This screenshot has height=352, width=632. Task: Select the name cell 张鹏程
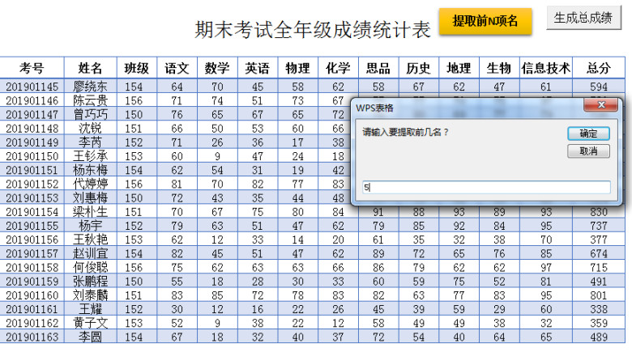pos(90,281)
